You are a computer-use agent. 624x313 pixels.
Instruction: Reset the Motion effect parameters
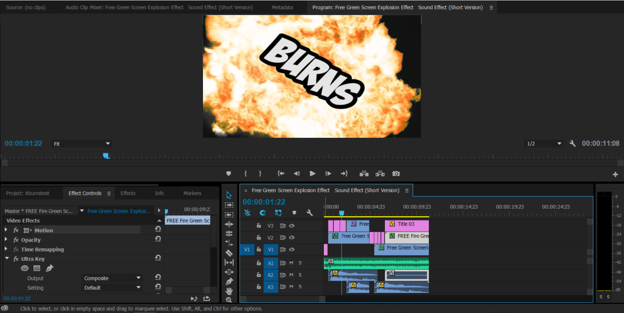click(x=158, y=230)
